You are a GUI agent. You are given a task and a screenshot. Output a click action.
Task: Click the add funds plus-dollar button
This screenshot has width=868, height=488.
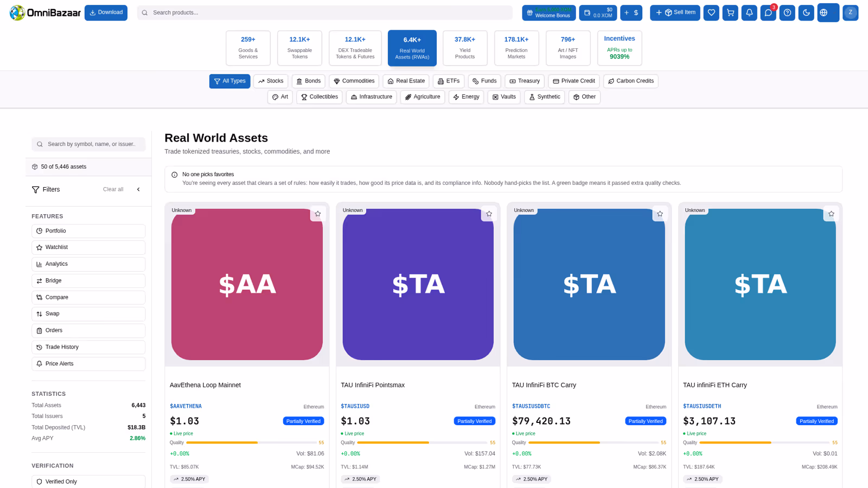point(631,12)
